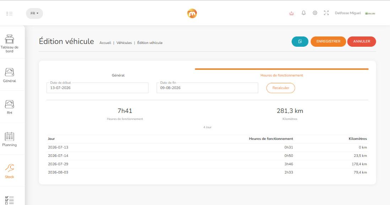Click the 23,5 km cell
390x205 pixels.
pos(360,156)
